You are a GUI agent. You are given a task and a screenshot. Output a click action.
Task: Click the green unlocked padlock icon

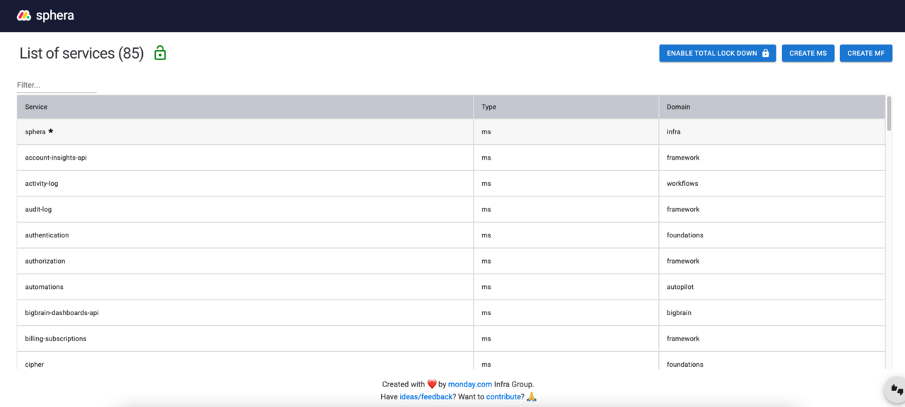click(x=160, y=53)
